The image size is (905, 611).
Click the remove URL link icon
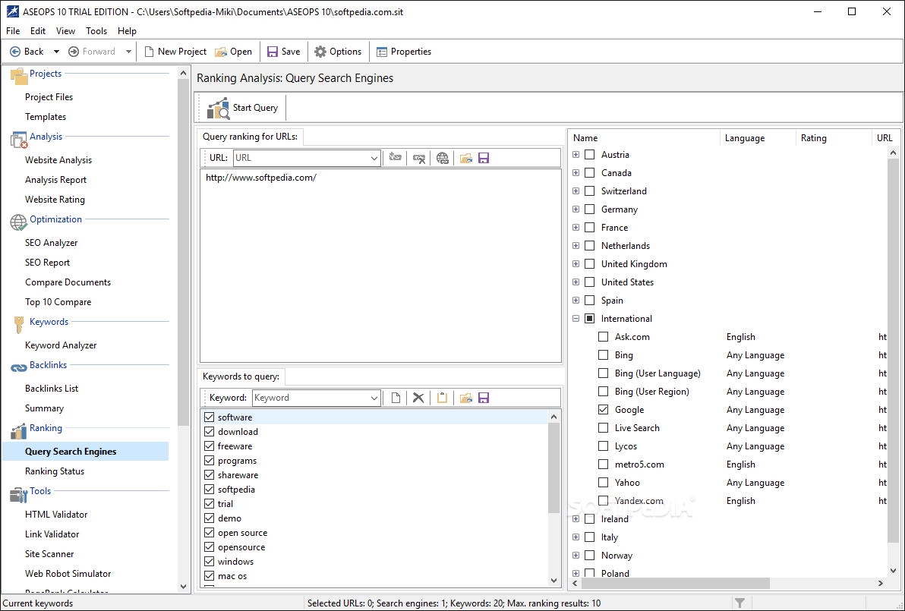pyautogui.click(x=419, y=158)
